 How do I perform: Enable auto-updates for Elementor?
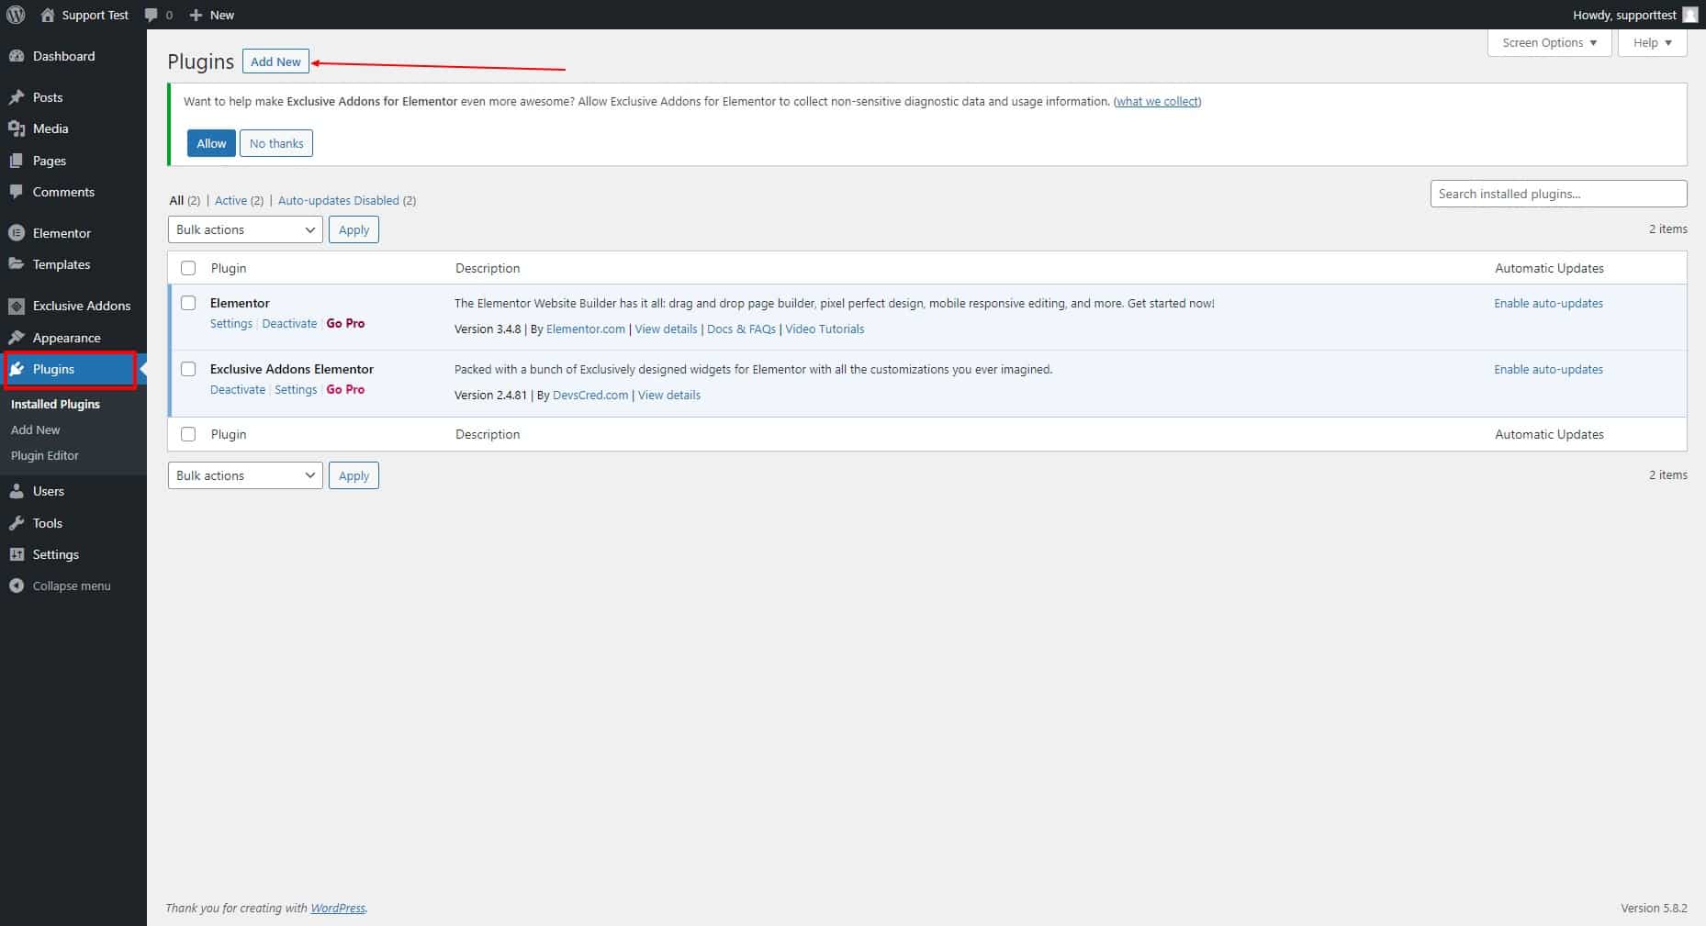pyautogui.click(x=1548, y=303)
